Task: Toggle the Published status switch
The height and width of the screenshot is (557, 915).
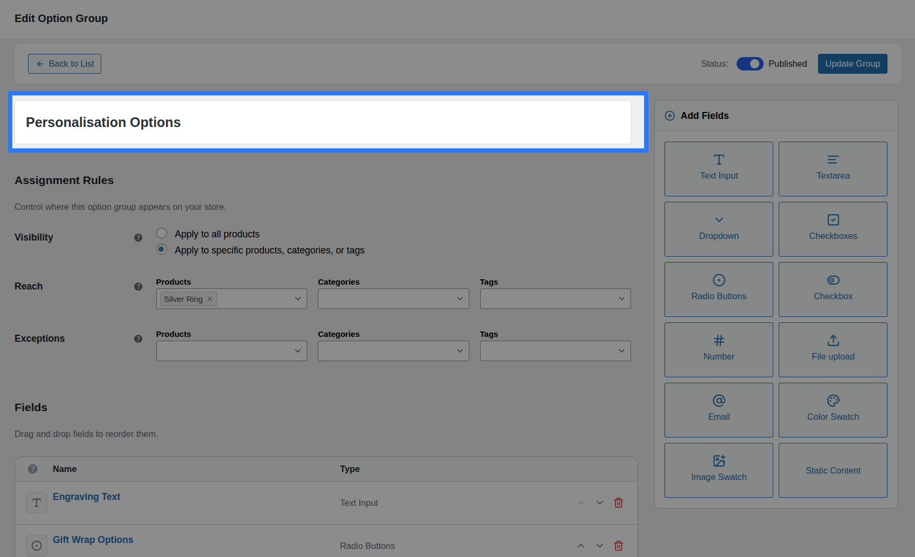Action: point(750,64)
